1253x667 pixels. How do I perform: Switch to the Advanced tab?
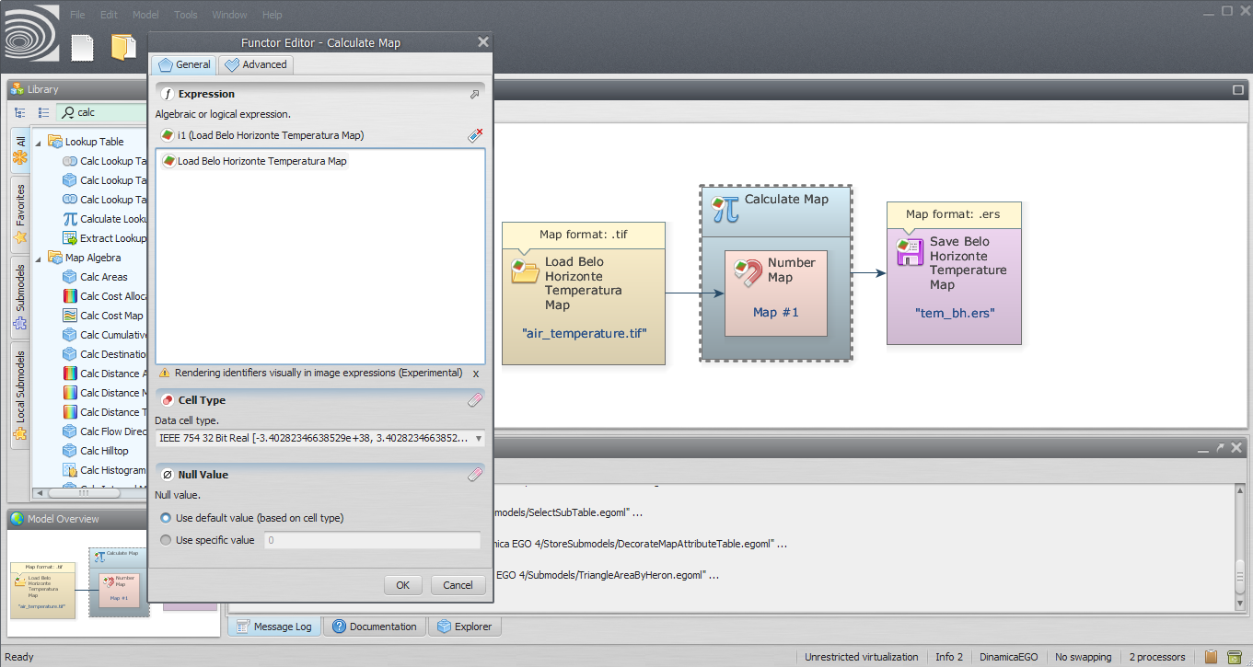(x=256, y=64)
